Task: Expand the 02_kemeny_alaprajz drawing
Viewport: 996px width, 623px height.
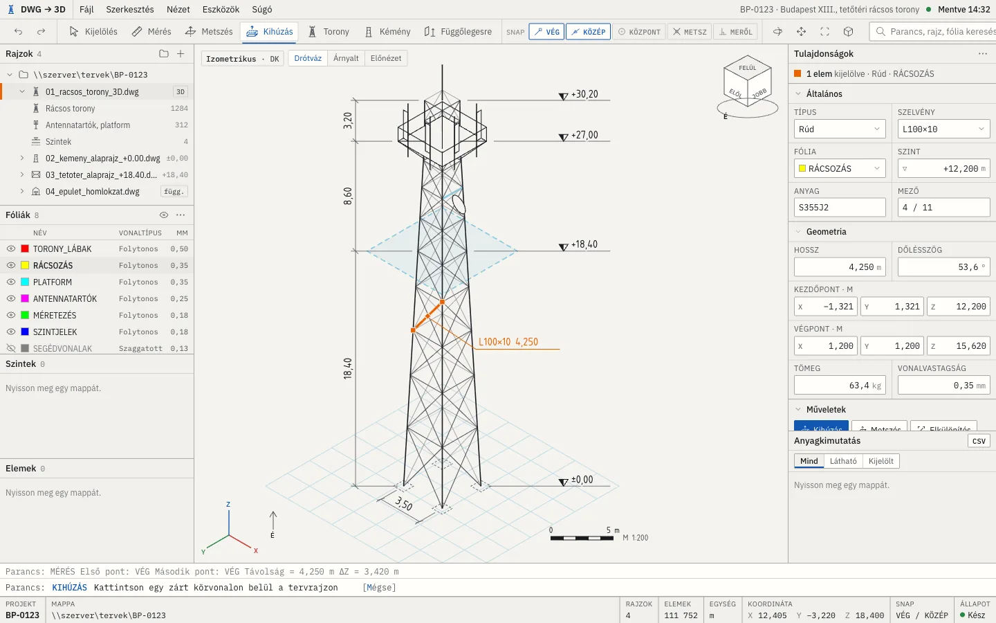Action: (22, 159)
